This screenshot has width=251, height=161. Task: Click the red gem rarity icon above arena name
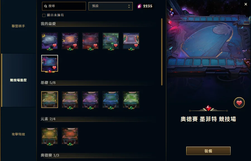(x=208, y=108)
